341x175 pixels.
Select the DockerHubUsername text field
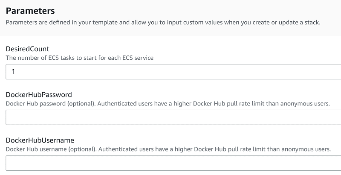170,163
